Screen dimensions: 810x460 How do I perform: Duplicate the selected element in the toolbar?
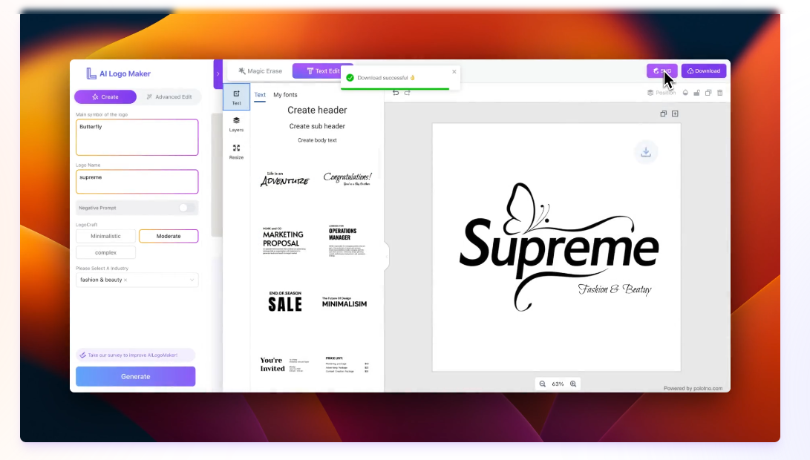click(708, 93)
